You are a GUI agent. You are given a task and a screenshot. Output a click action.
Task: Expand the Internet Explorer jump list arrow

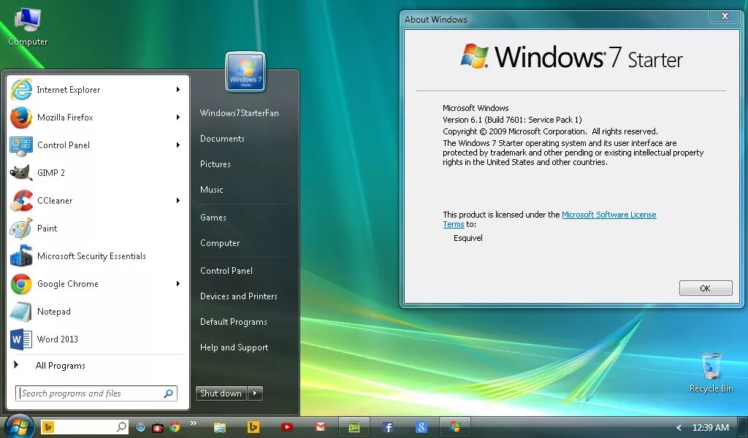(x=178, y=90)
